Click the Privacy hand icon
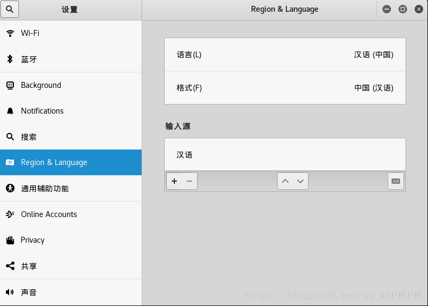 [10, 240]
